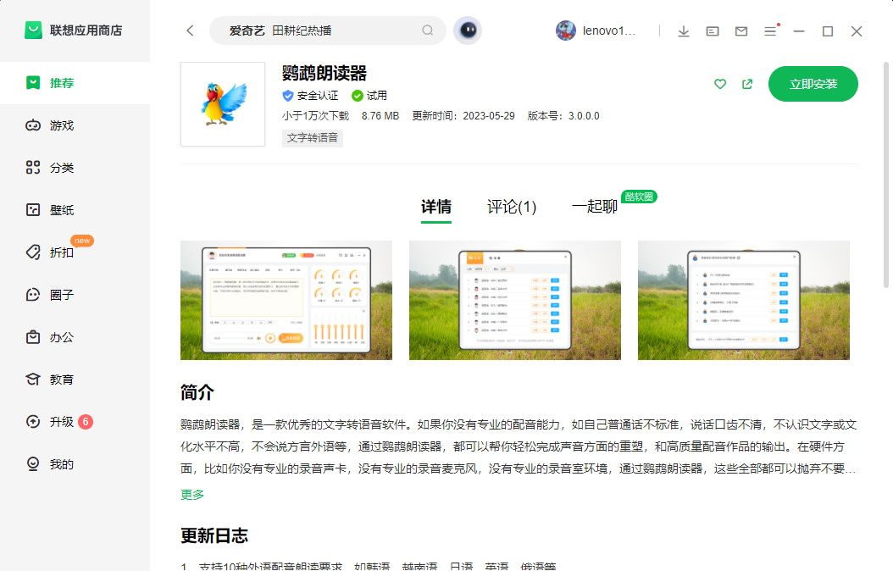Open 游戏 in sidebar
Viewport: 893px width, 571px height.
pyautogui.click(x=75, y=125)
